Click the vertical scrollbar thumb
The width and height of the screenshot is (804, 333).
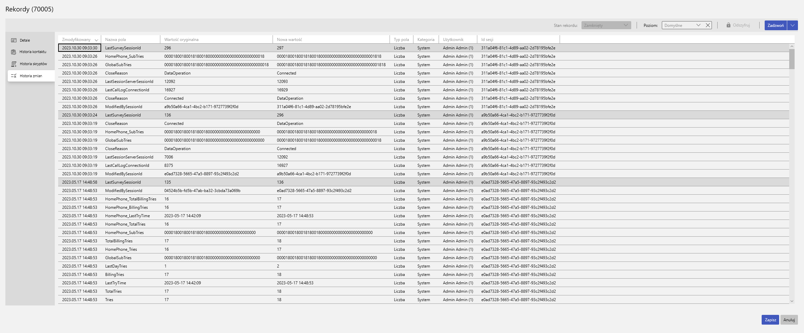pos(792,59)
